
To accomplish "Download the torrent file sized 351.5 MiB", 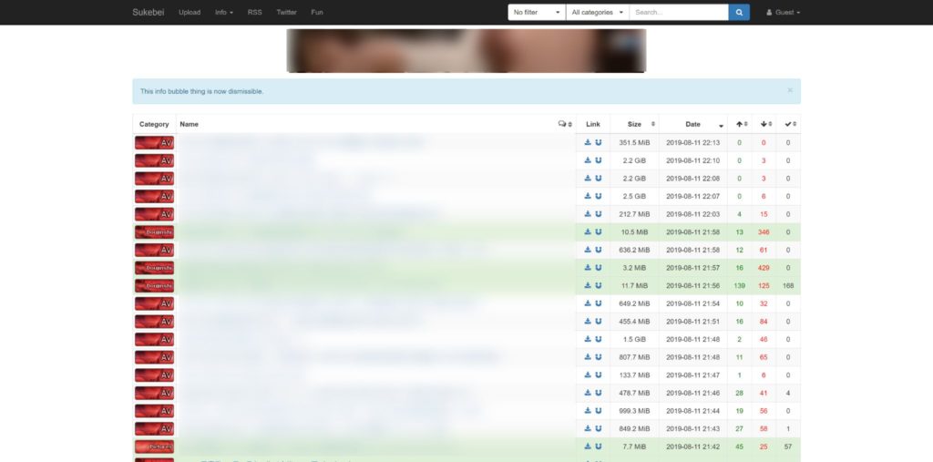I will click(x=588, y=142).
